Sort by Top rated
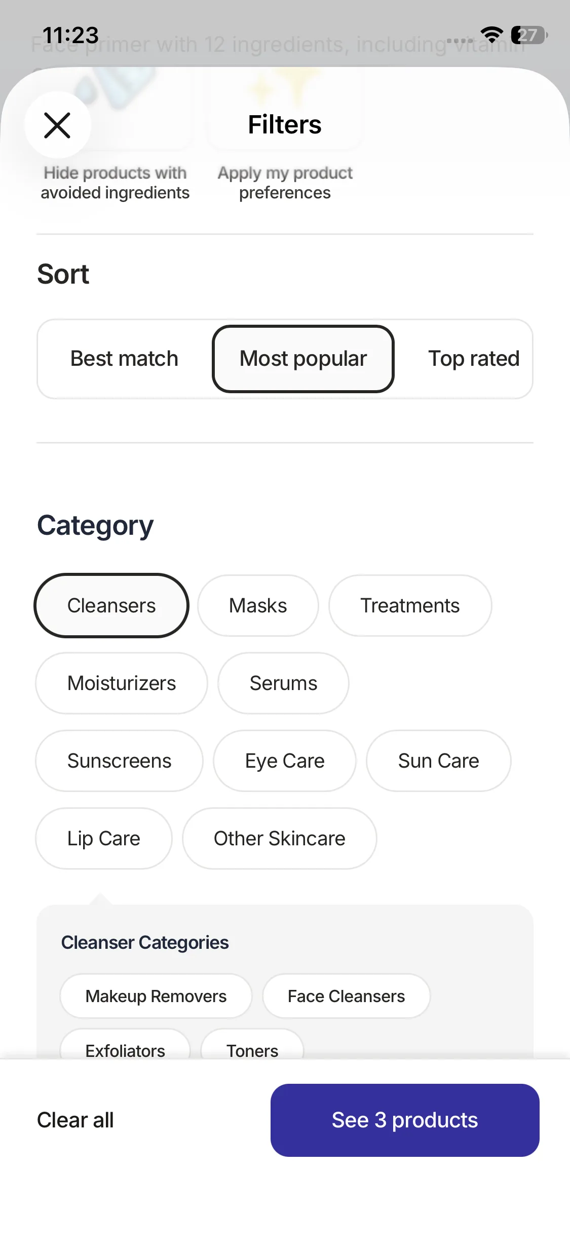 [x=473, y=359]
